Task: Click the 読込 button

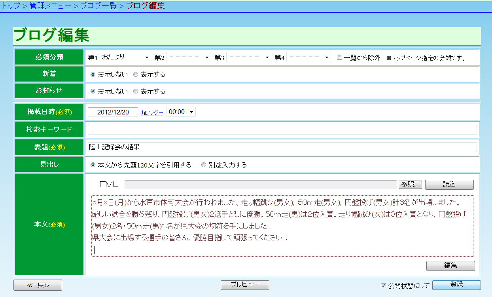Action: [449, 185]
